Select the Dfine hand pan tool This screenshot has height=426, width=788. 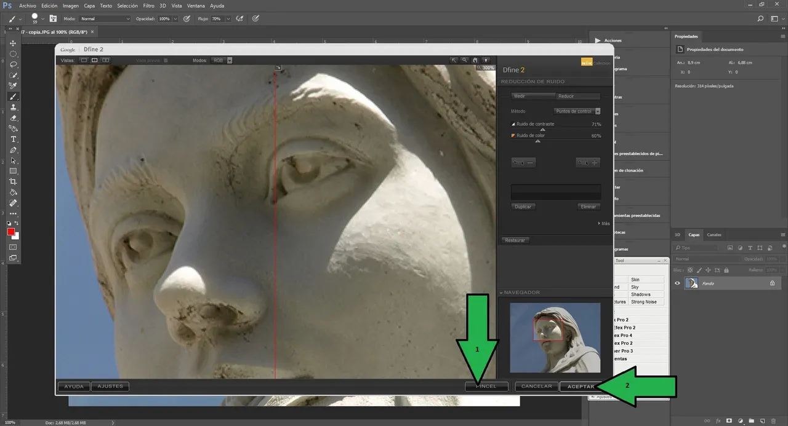475,60
